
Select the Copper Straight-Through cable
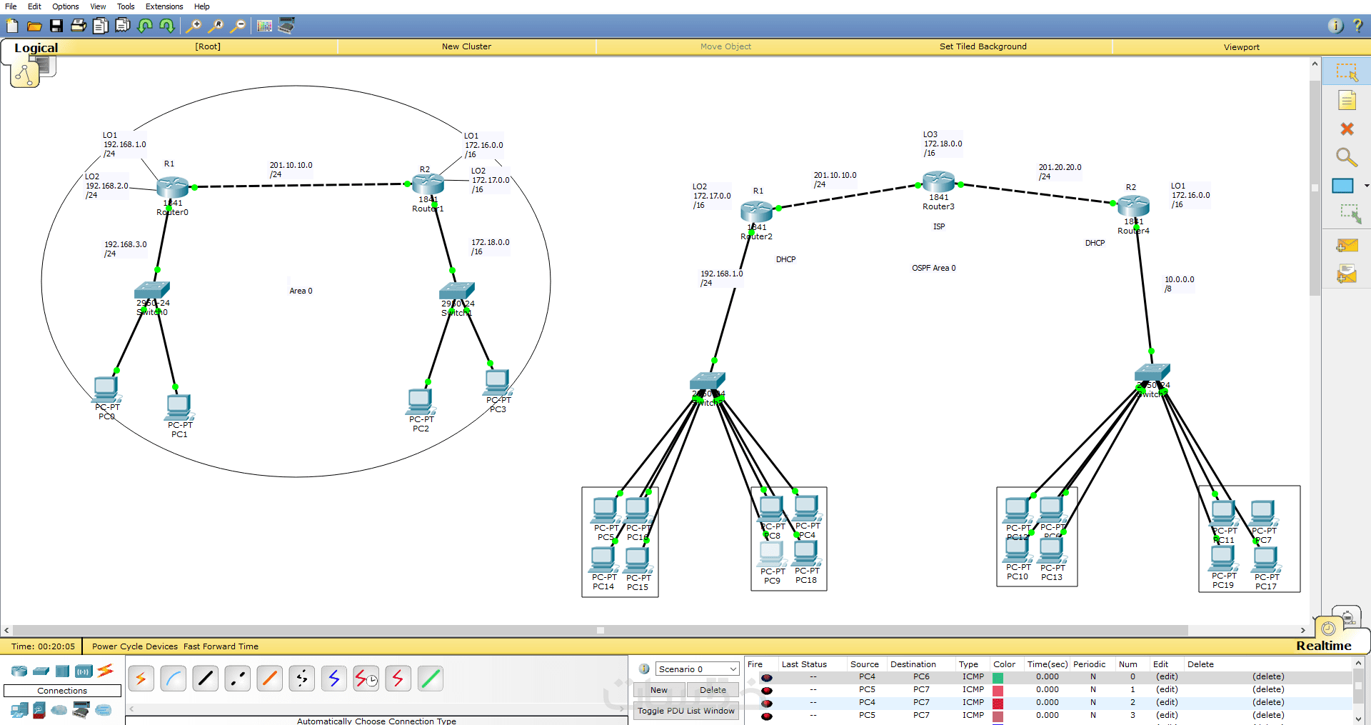click(x=206, y=679)
